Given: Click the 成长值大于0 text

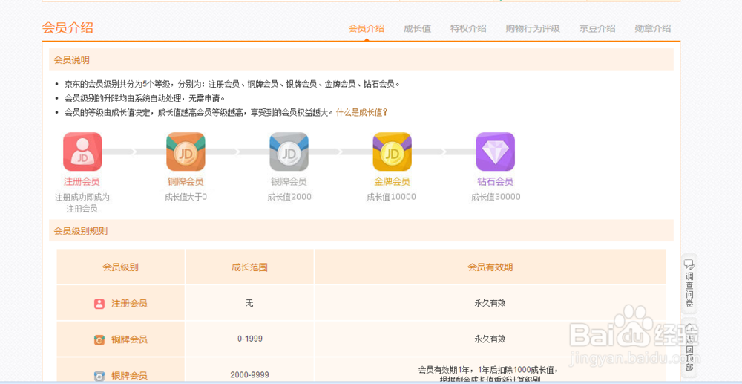Looking at the screenshot, I should click(x=185, y=197).
